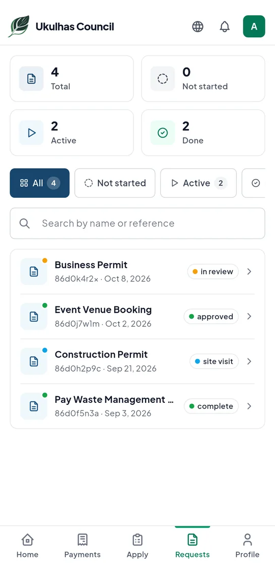Click the Ukulhas Council leaf logo
The width and height of the screenshot is (275, 567).
pos(19,27)
